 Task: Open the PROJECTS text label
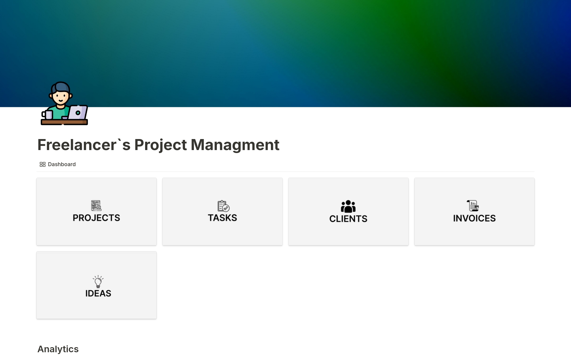[96, 218]
